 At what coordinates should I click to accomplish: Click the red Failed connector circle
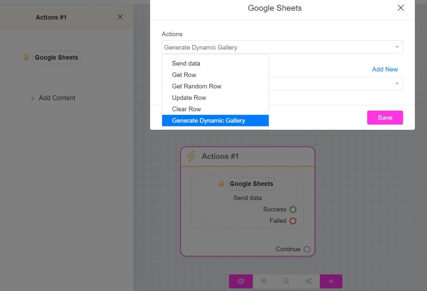[293, 221]
